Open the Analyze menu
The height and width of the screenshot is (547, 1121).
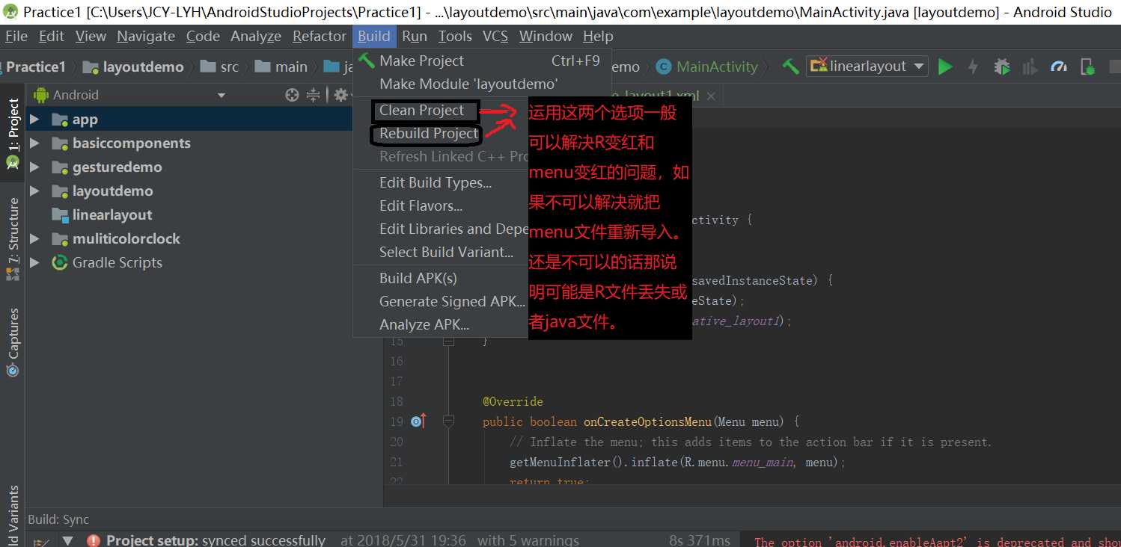point(257,36)
